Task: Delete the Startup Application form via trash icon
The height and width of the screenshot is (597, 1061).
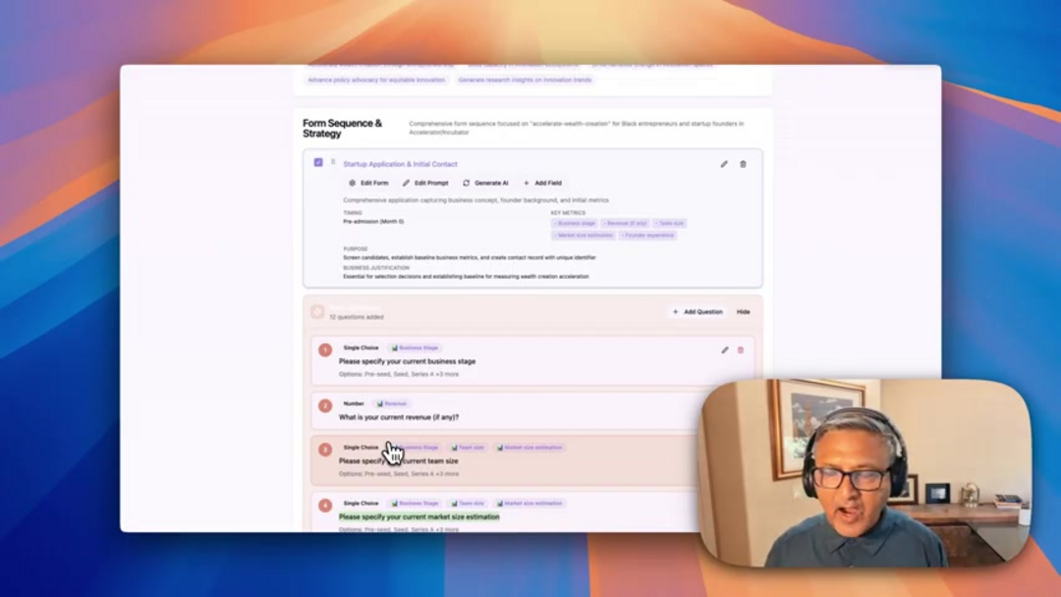Action: (743, 164)
